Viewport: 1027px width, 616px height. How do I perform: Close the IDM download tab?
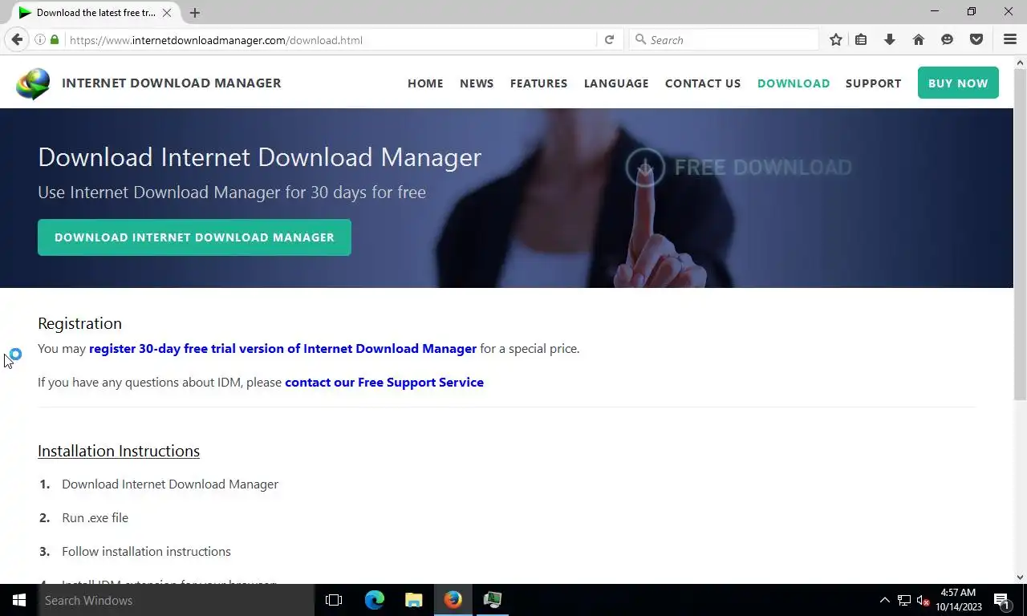(167, 13)
